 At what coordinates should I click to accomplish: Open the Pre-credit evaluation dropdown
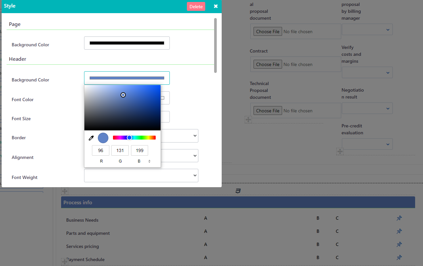[x=367, y=144]
